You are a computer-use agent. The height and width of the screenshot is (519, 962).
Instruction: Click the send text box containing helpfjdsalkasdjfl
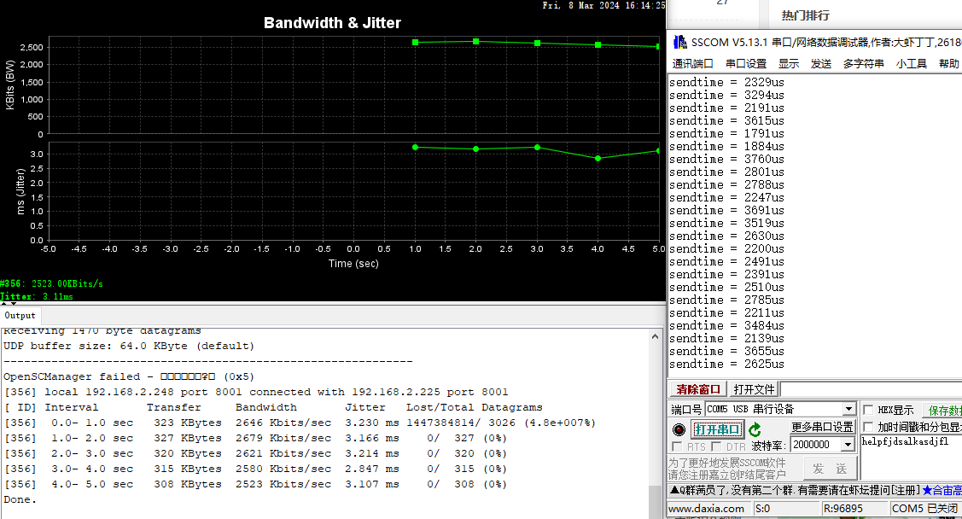[911, 457]
